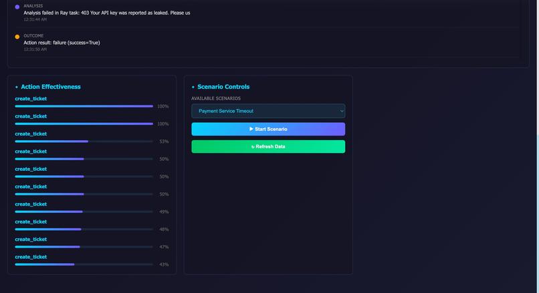Screen dimensions: 539x293
Task: Click the 'Analysis failed in Ray task' message
Action: point(106,13)
